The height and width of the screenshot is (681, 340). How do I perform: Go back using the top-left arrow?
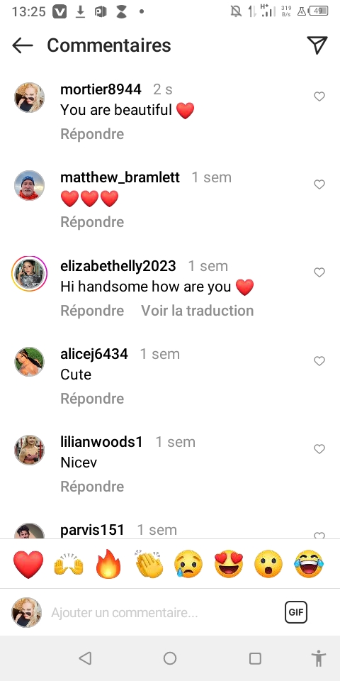(x=23, y=45)
